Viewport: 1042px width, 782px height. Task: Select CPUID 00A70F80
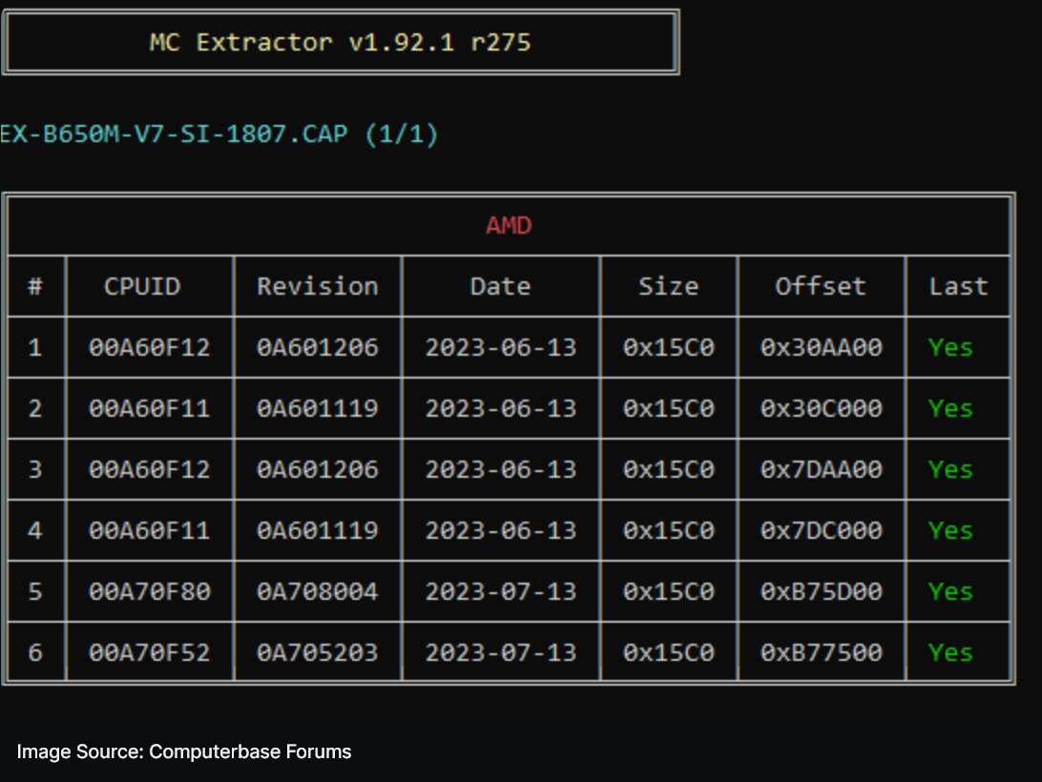click(150, 592)
